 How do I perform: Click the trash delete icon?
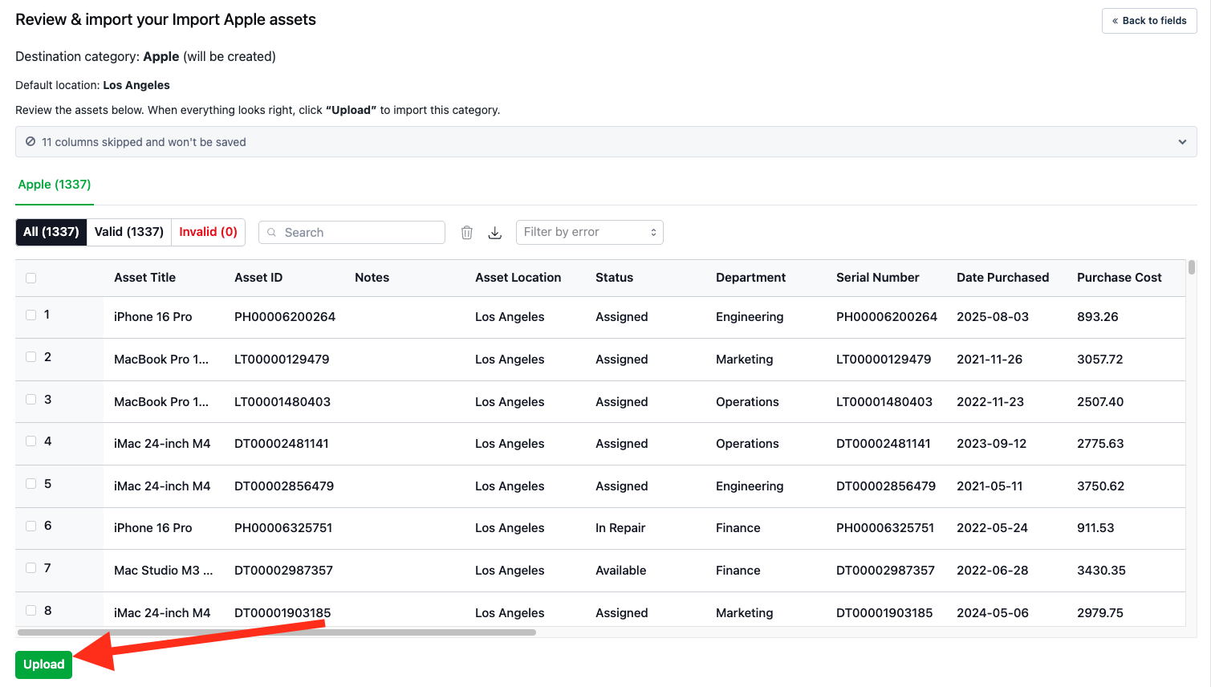tap(467, 233)
